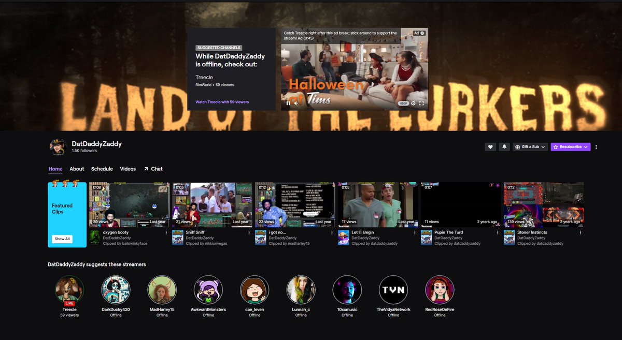Mute the video player volume
The image size is (622, 340).
[296, 104]
